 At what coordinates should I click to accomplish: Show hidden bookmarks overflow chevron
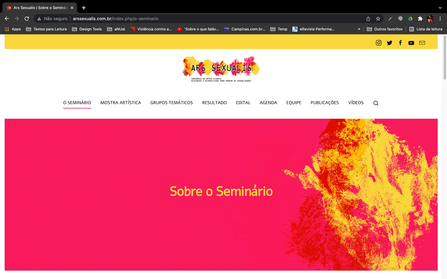[359, 29]
